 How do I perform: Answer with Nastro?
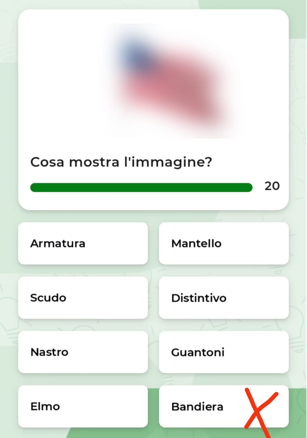click(x=83, y=352)
